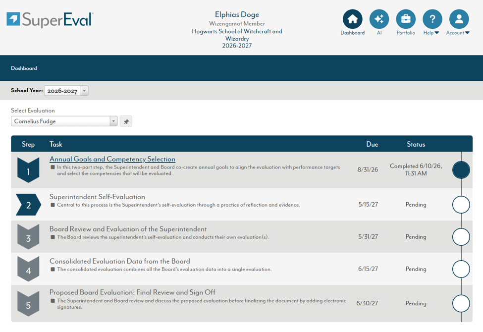The width and height of the screenshot is (483, 332).
Task: Open the Portfolio briefcase icon
Action: 406,19
